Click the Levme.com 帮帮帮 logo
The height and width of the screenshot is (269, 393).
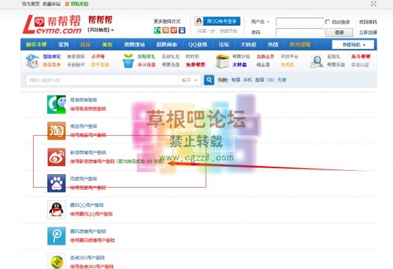tap(52, 24)
